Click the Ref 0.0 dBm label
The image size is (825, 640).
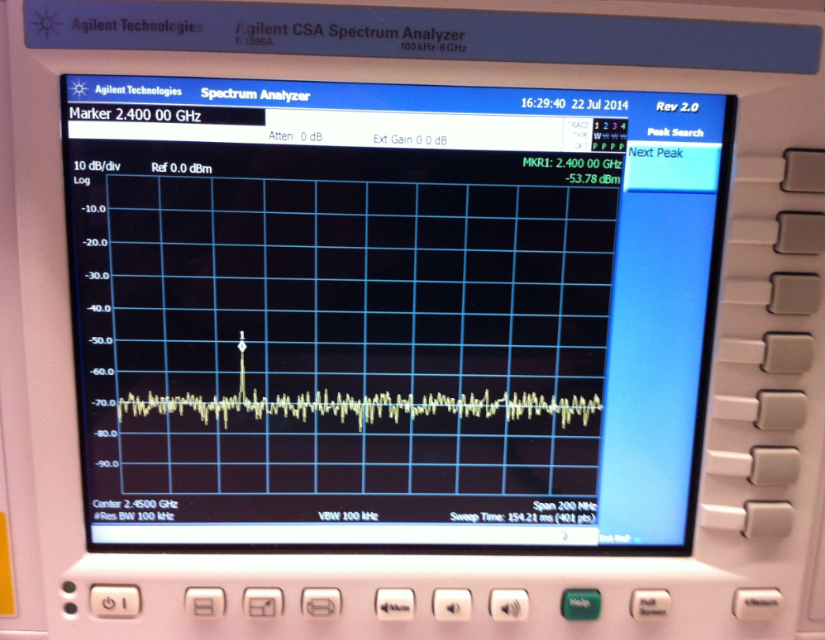coord(181,168)
